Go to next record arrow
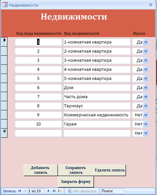The image size is (157, 195). 49,191
